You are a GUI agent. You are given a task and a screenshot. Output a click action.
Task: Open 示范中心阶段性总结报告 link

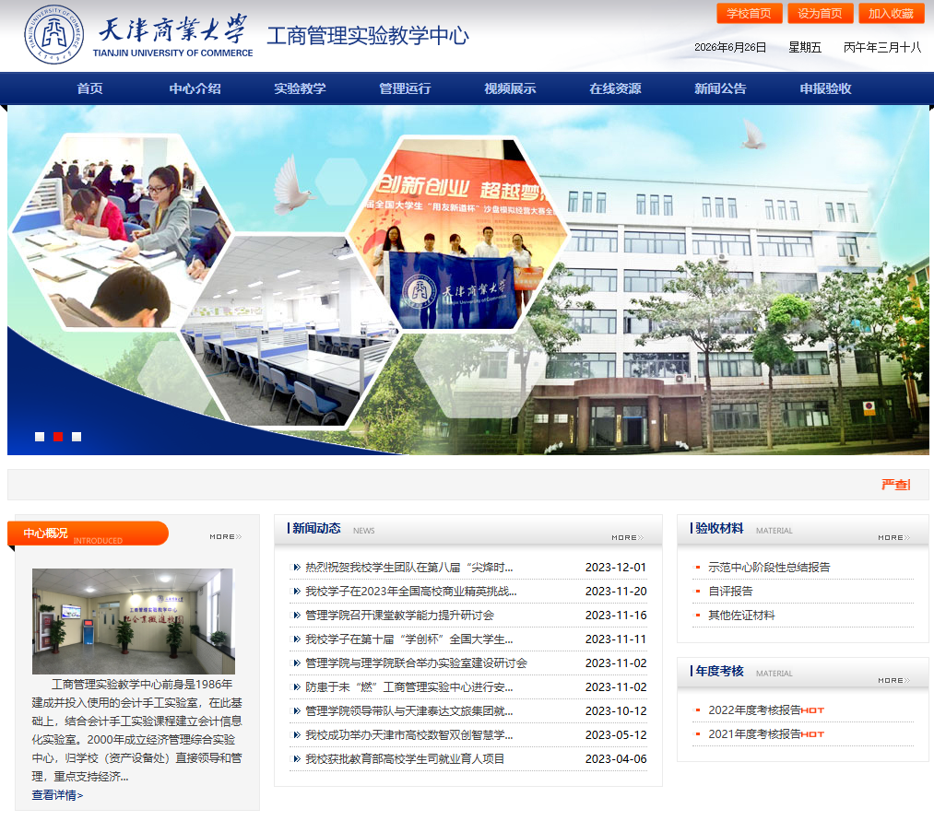coord(769,568)
